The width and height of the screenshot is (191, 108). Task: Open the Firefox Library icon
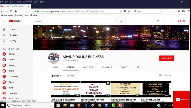coord(179,11)
